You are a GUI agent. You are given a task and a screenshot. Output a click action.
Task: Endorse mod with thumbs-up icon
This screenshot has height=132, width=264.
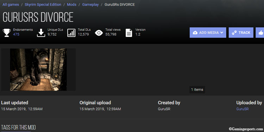point(261,33)
